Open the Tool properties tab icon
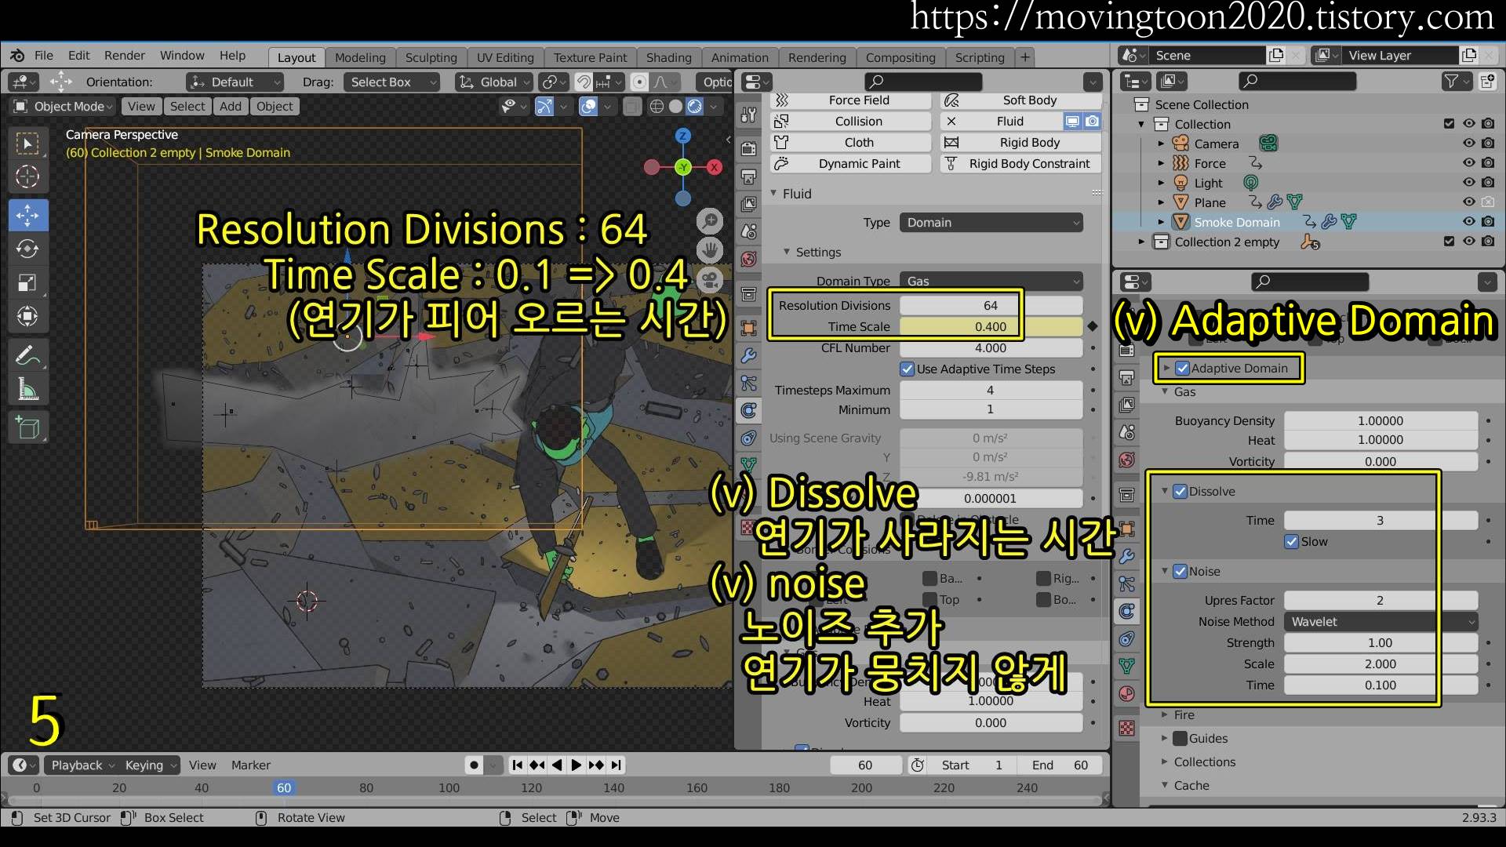 749,115
